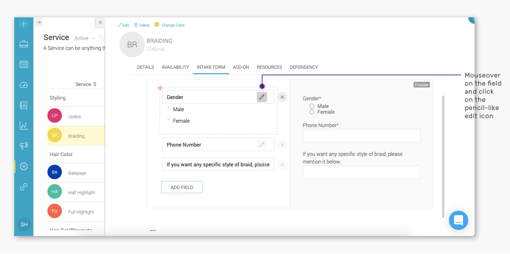This screenshot has width=510, height=254.
Task: Click the Phone Number input in preview
Action: coord(362,136)
